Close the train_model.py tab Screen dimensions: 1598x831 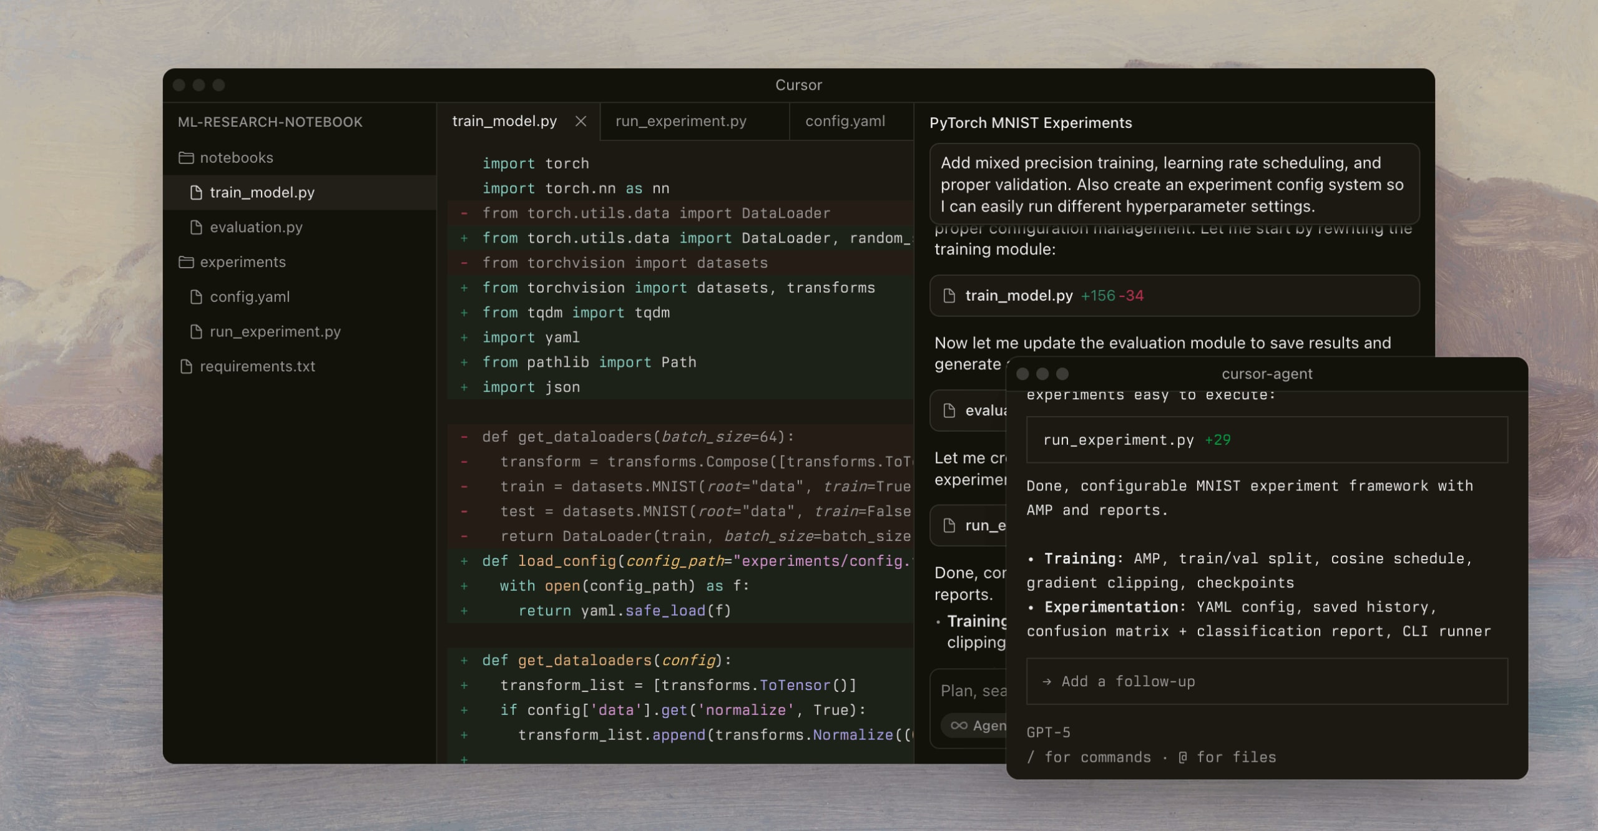point(581,121)
